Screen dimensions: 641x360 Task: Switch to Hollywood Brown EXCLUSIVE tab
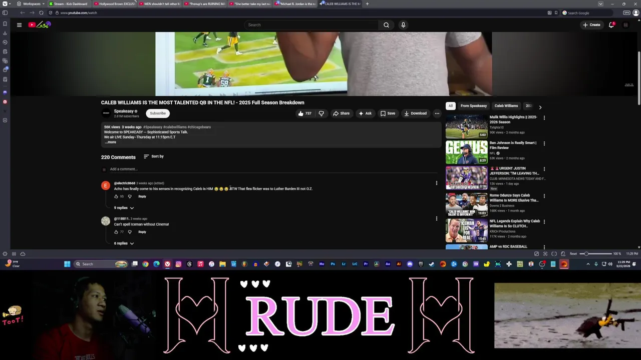click(x=115, y=4)
